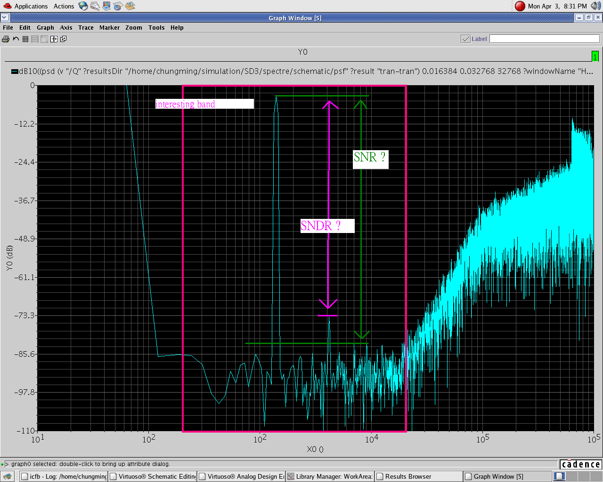603x482 pixels.
Task: Switch to icfb Log window in taskbar
Action: click(64, 476)
